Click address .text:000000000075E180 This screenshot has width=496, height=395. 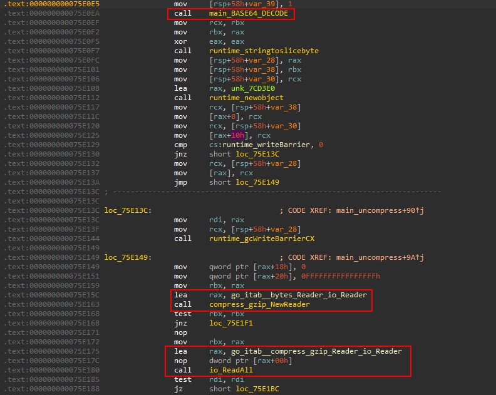click(x=51, y=370)
